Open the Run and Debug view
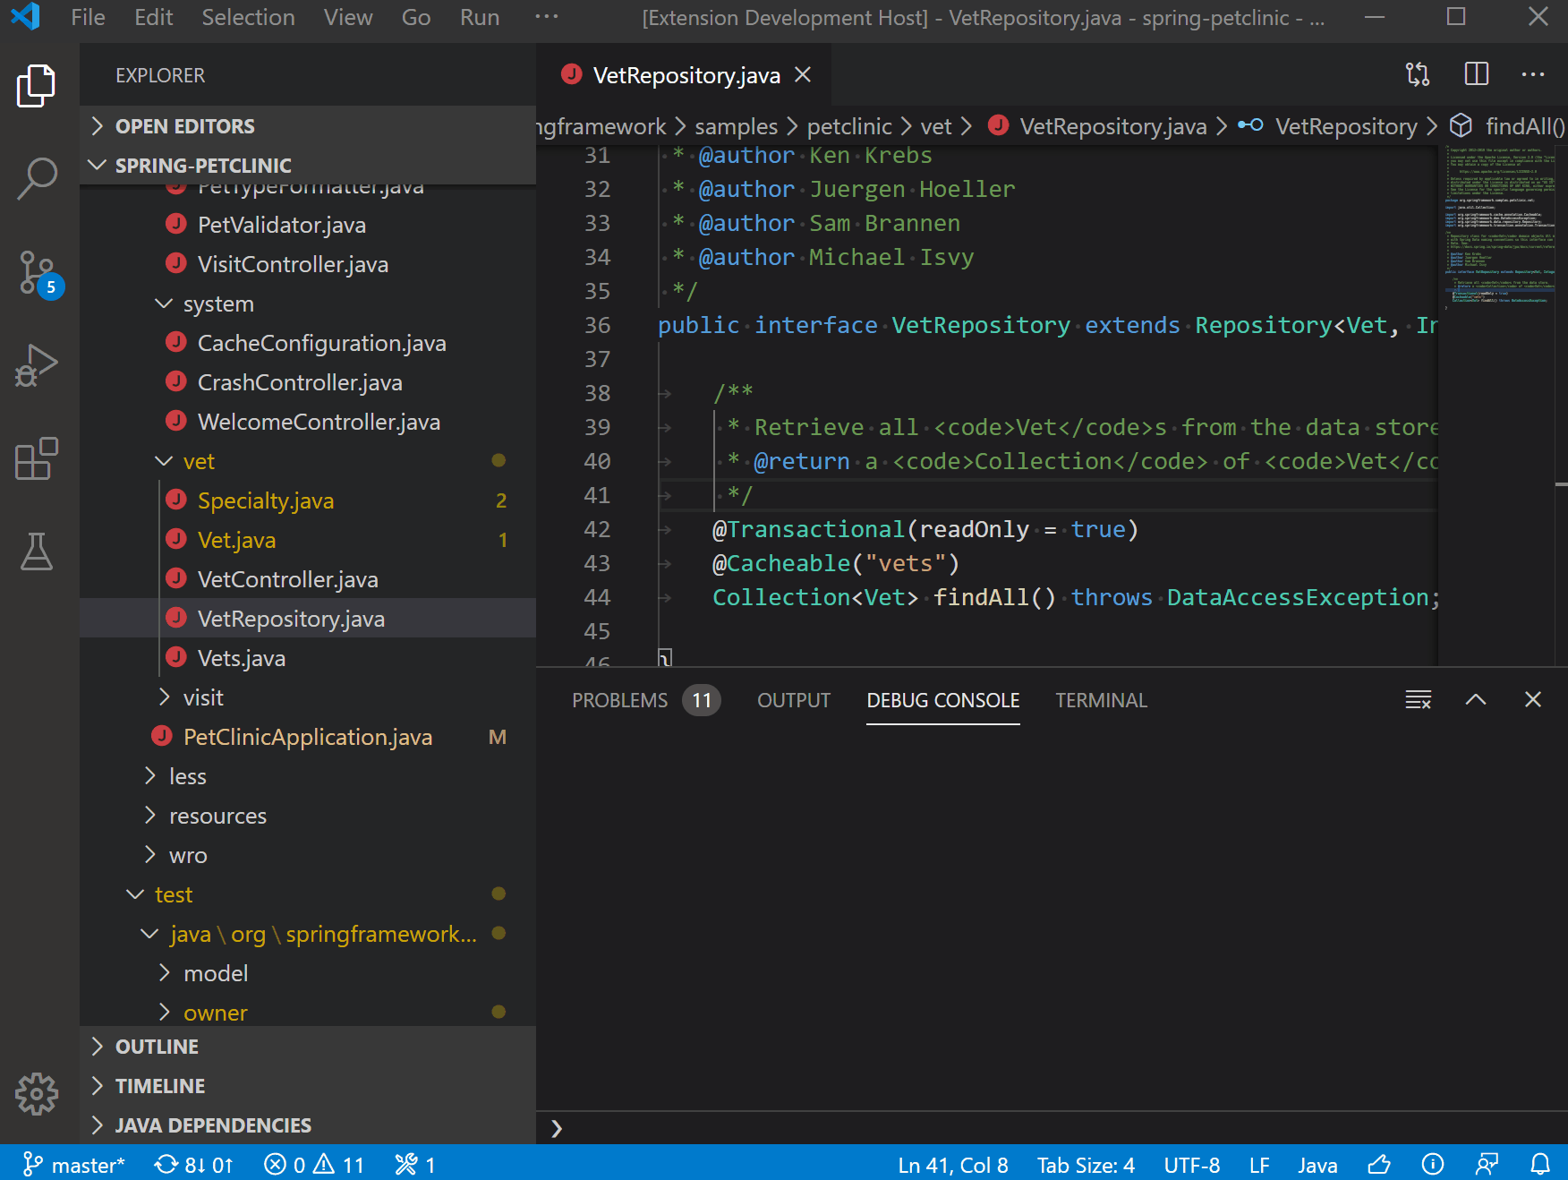 [36, 365]
